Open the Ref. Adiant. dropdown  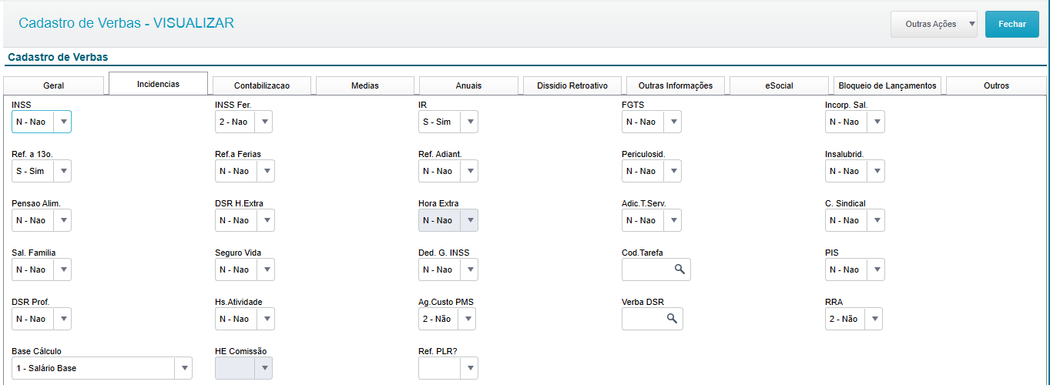pos(448,171)
